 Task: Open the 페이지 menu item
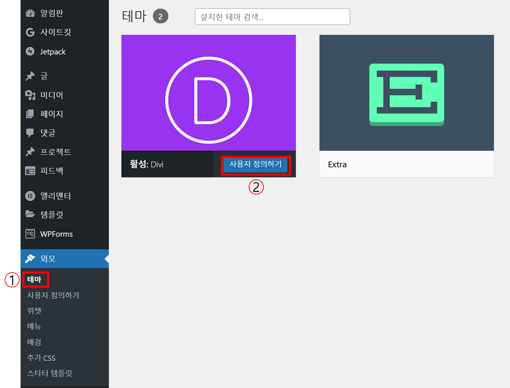65,114
